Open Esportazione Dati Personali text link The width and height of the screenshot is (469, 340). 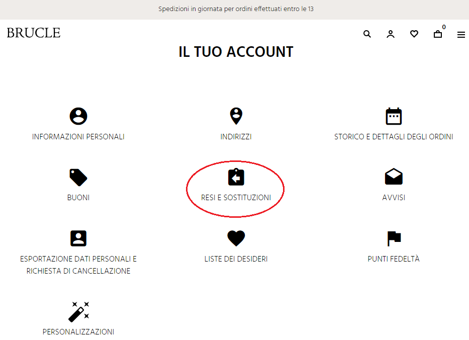pos(78,265)
